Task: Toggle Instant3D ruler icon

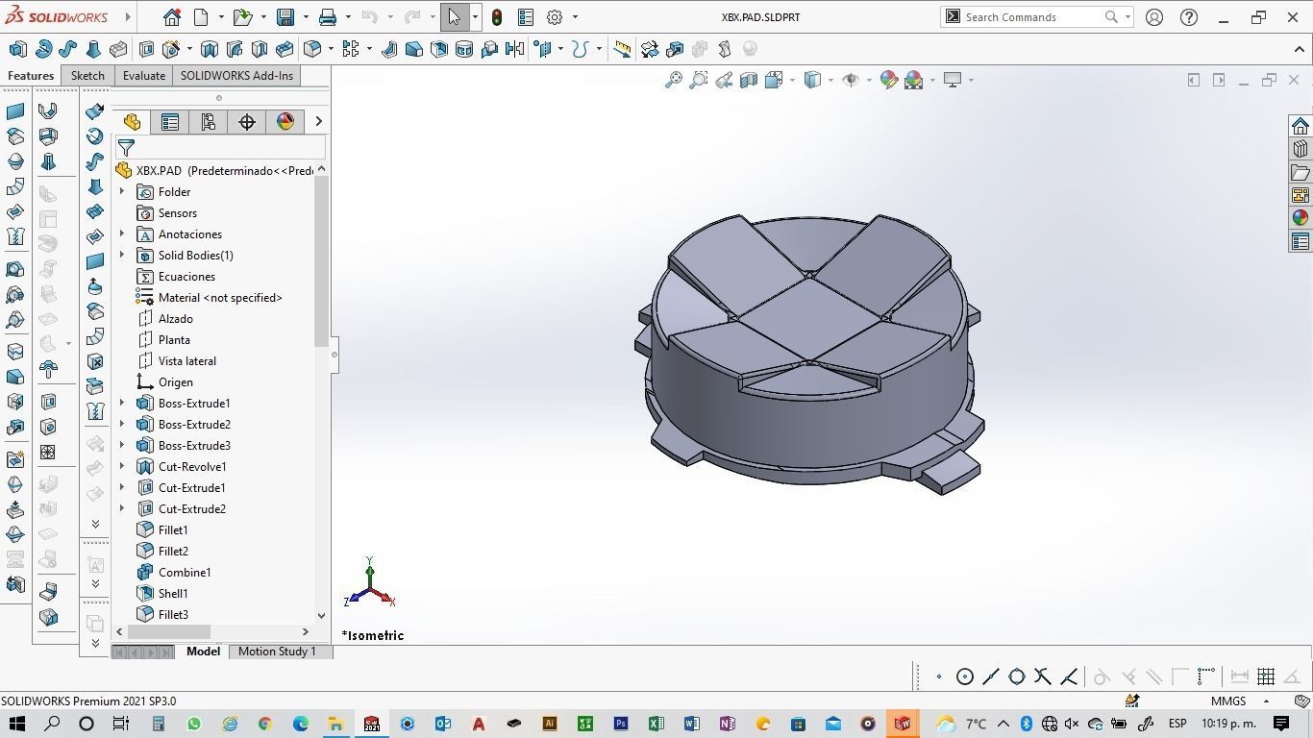Action: 622,49
